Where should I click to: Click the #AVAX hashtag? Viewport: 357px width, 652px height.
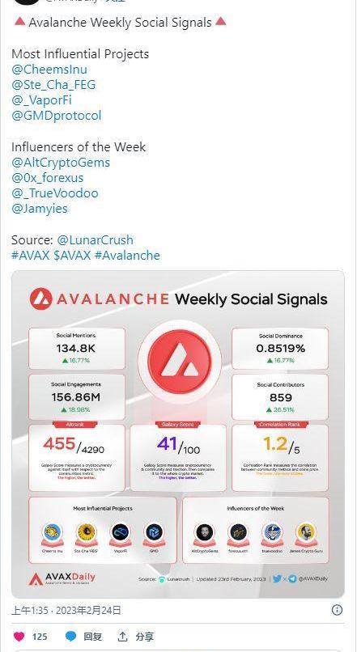coord(31,256)
